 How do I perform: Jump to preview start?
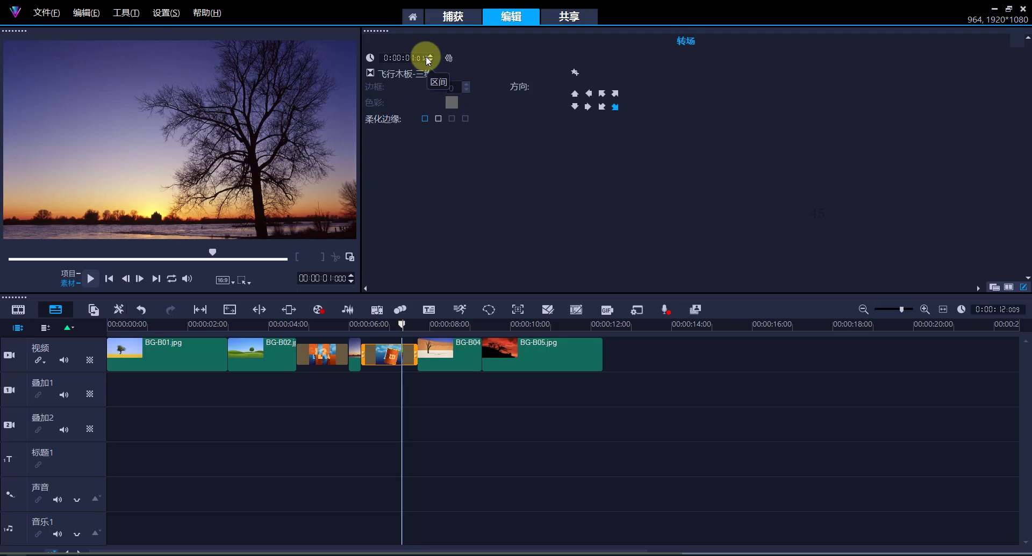(x=109, y=278)
